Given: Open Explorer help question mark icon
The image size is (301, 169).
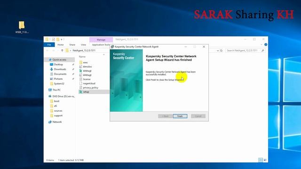Looking at the screenshot, I should (266, 45).
